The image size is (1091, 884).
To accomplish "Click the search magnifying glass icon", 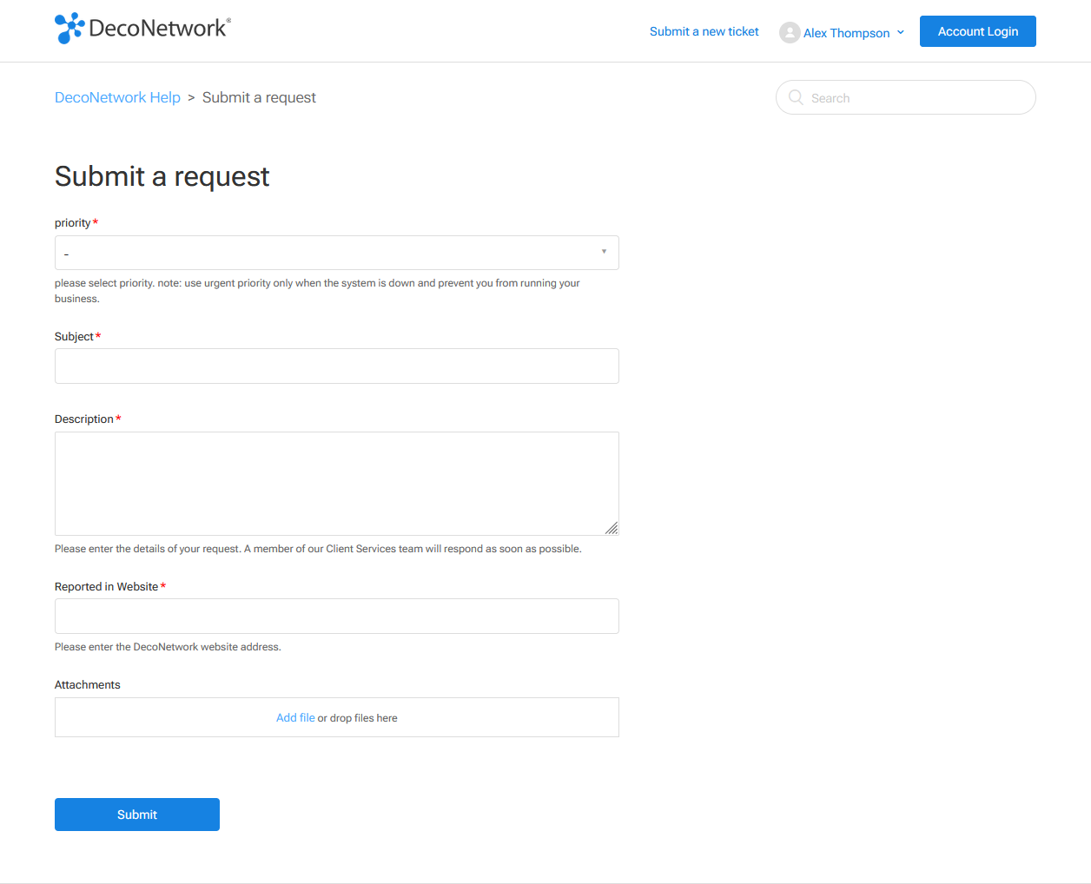I will click(x=796, y=97).
